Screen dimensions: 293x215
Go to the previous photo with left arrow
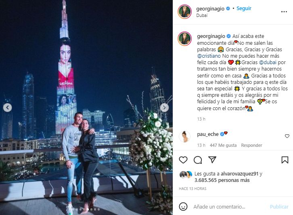pos(8,108)
